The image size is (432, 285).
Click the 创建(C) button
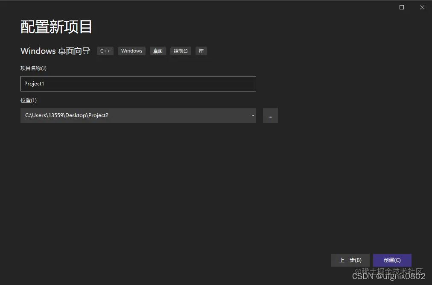click(x=392, y=260)
